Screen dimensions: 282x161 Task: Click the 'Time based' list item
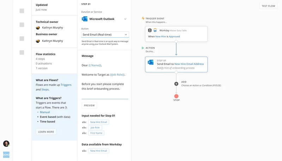pos(48,121)
